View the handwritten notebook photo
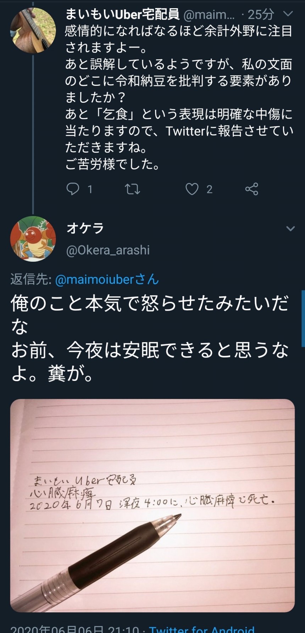Viewport: 305px width, 633px height. 152,506
